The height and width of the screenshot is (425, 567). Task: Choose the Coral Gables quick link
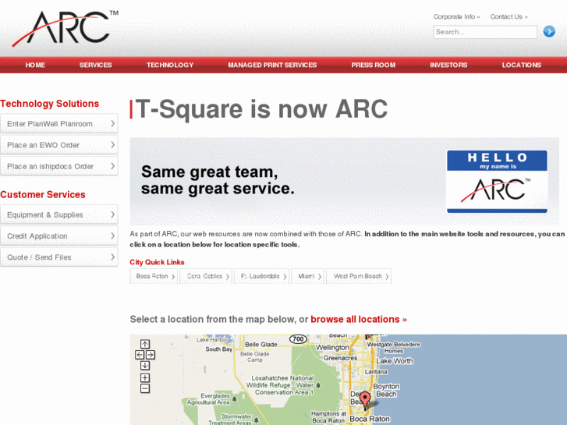[x=206, y=276]
